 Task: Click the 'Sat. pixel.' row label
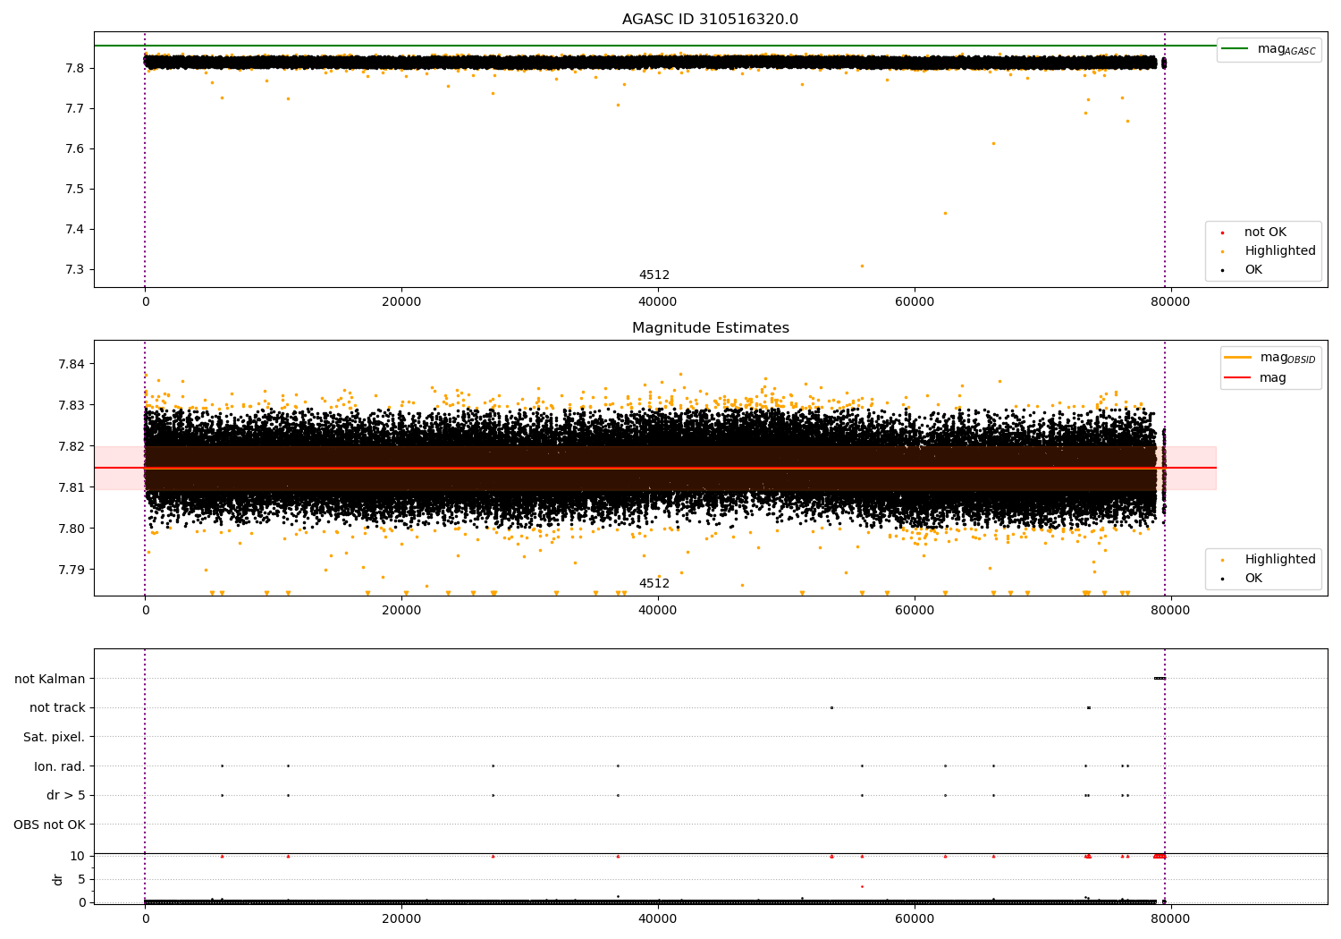pos(54,738)
